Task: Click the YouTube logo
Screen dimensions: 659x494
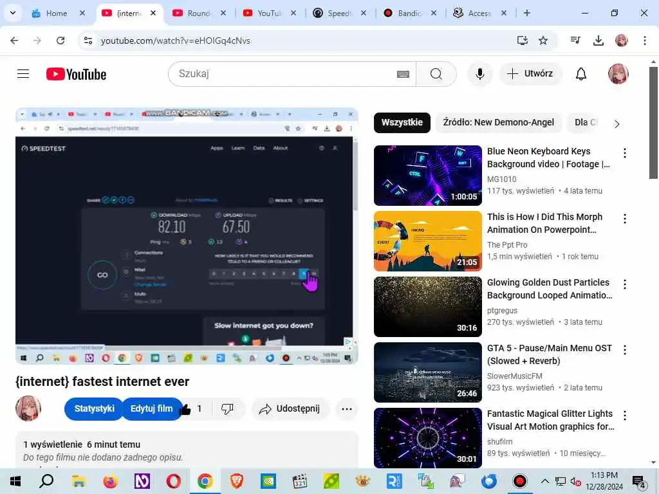Action: pos(76,75)
